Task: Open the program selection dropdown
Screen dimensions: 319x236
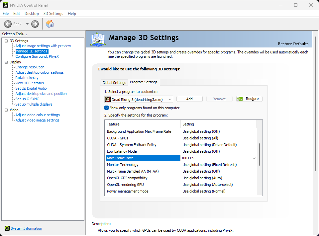Action: pyautogui.click(x=170, y=99)
